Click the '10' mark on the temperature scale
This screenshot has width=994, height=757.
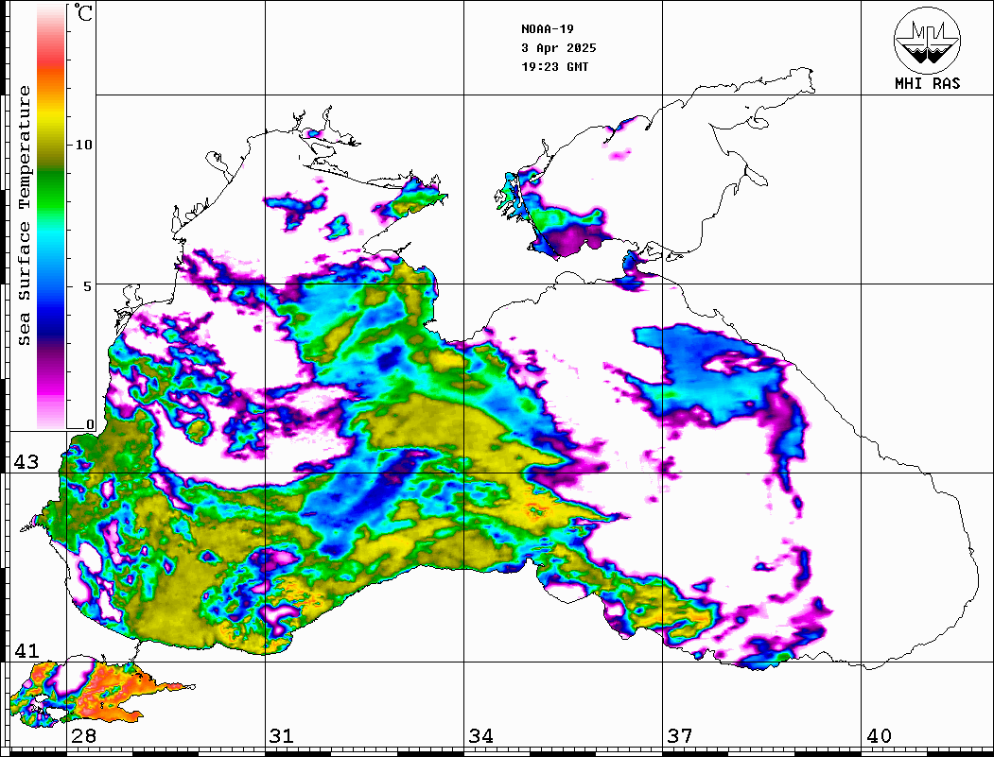point(83,145)
